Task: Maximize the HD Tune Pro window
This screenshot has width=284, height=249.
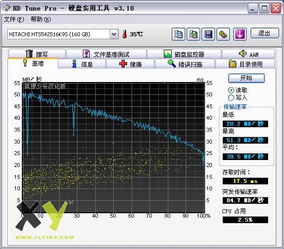Action: tap(264, 8)
